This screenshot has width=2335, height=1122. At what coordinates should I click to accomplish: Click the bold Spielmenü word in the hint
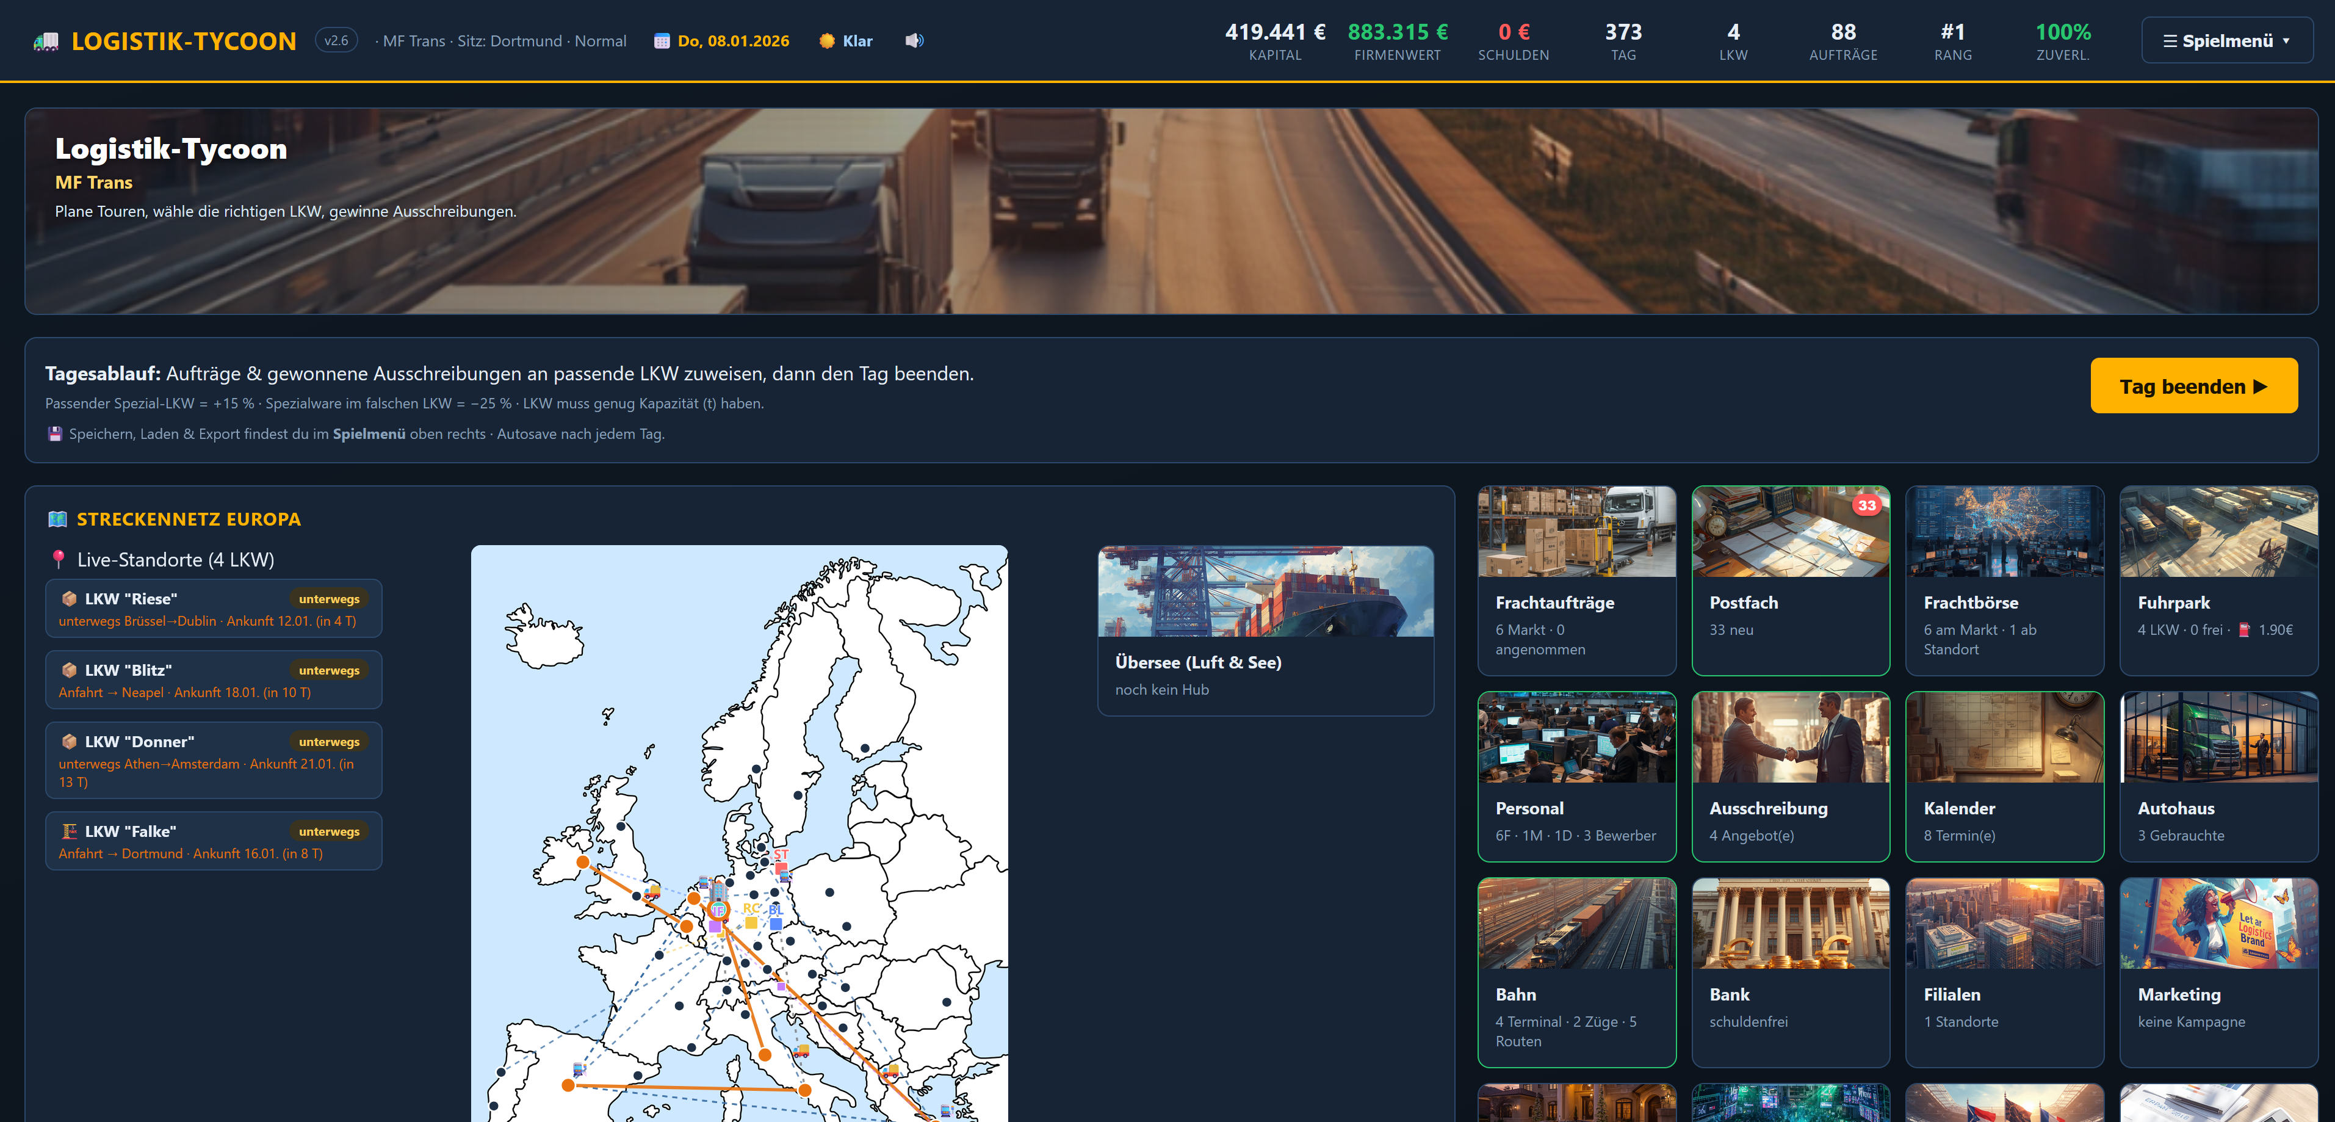click(x=369, y=434)
